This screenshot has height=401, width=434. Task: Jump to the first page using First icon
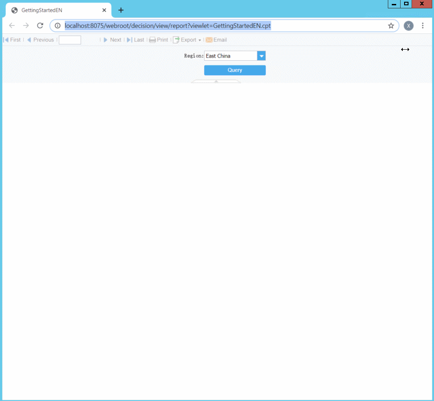12,40
